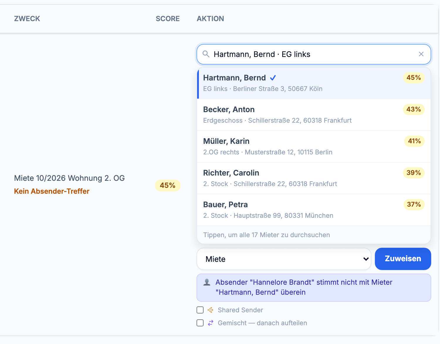This screenshot has width=440, height=344.
Task: Select the Richter, Carolin suggestion
Action: (x=314, y=178)
